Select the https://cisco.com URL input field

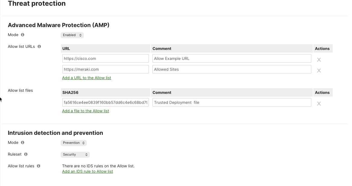coord(105,58)
